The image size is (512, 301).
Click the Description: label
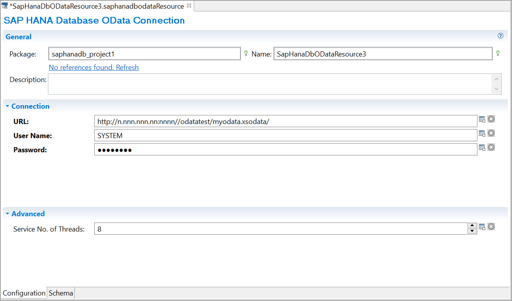[28, 80]
